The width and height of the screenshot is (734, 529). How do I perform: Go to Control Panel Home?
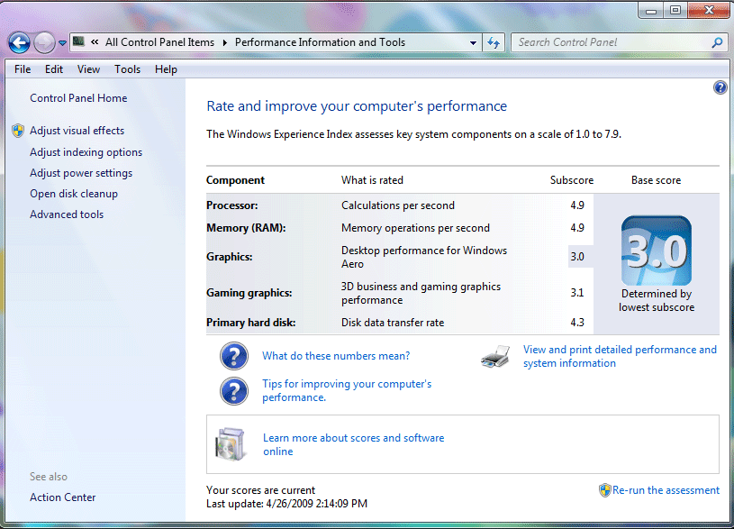coord(78,98)
